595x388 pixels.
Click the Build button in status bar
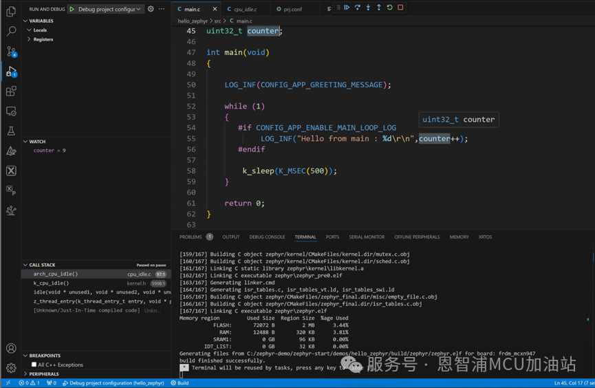(x=180, y=383)
